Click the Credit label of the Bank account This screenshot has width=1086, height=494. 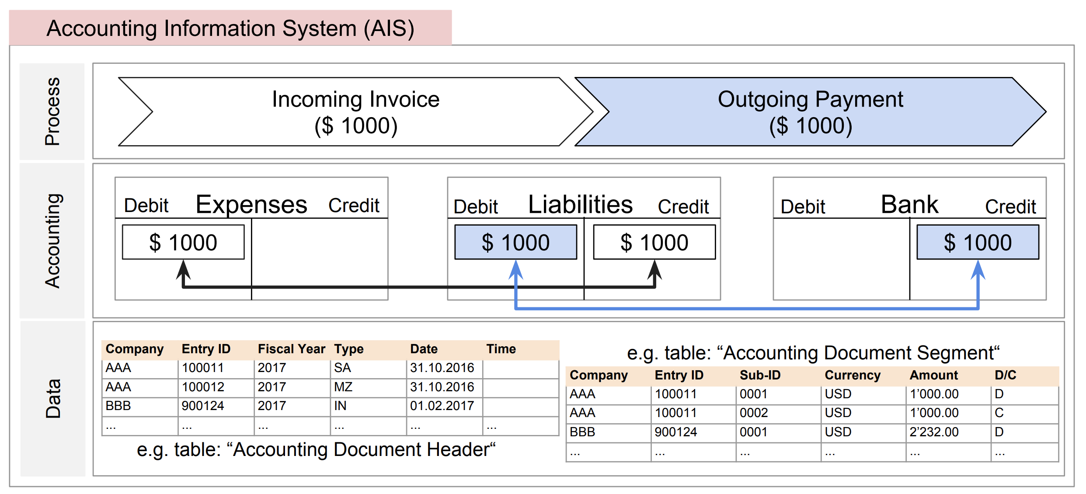(x=1010, y=207)
